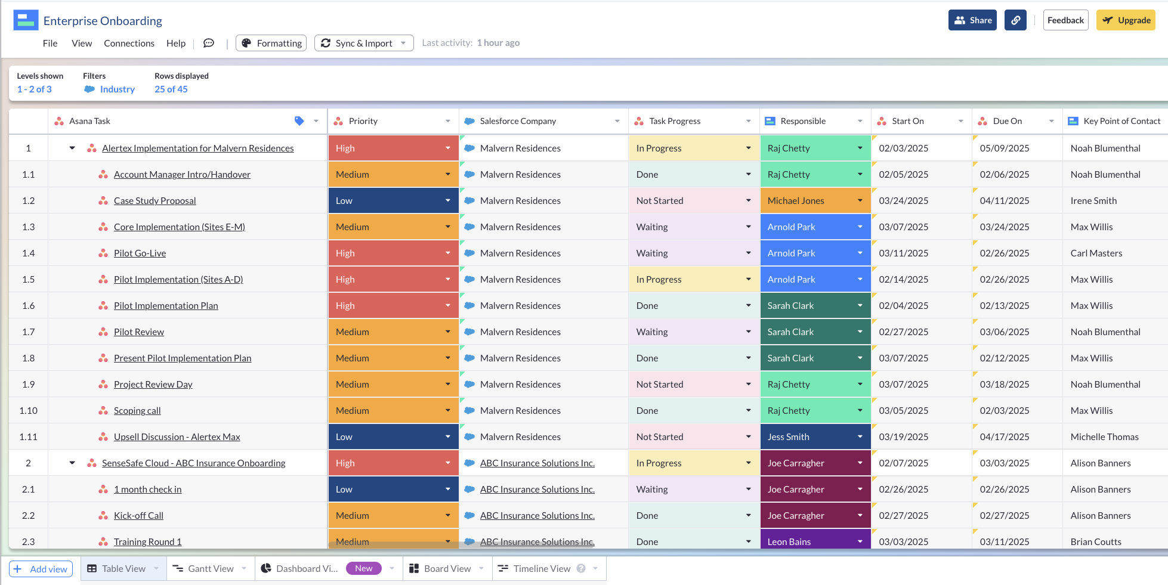The image size is (1168, 585).
Task: Click the Feedback button
Action: (1065, 20)
